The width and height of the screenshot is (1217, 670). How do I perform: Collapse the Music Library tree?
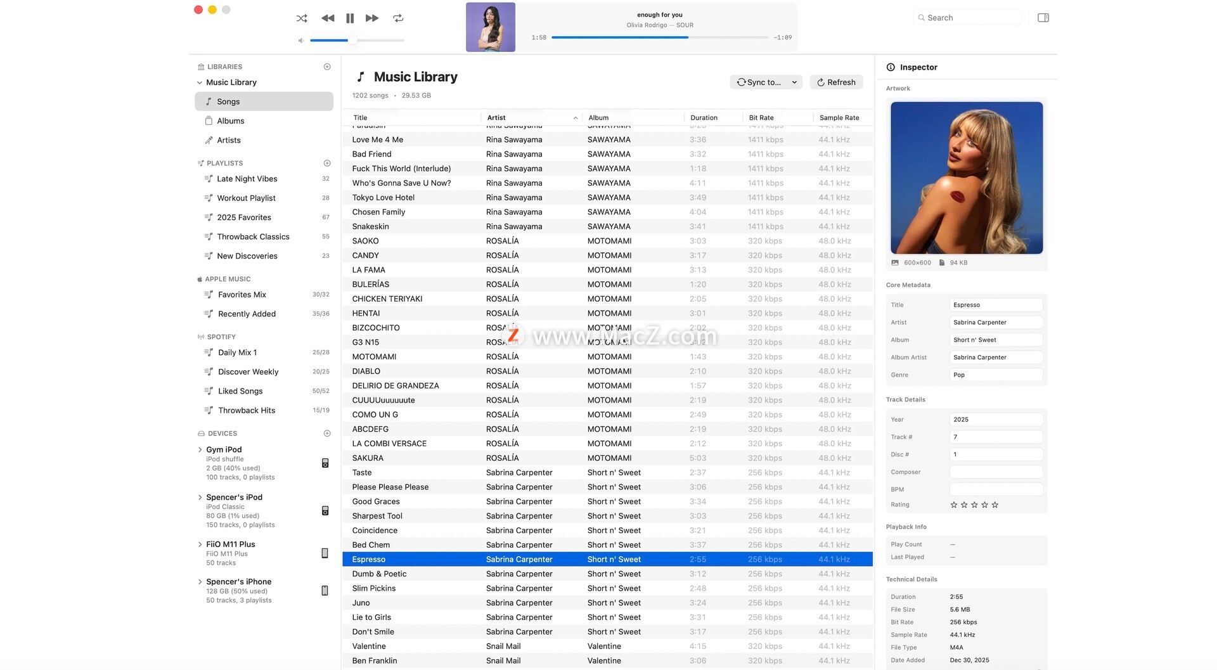200,82
